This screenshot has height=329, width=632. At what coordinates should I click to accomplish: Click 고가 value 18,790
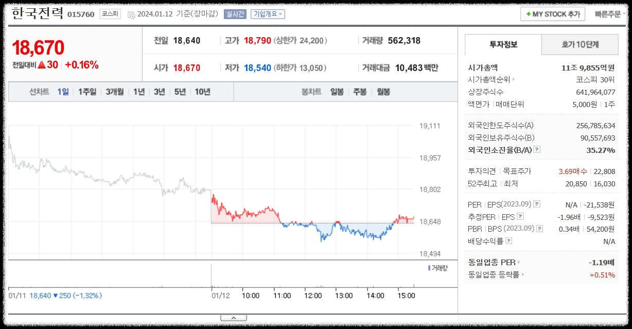[257, 41]
